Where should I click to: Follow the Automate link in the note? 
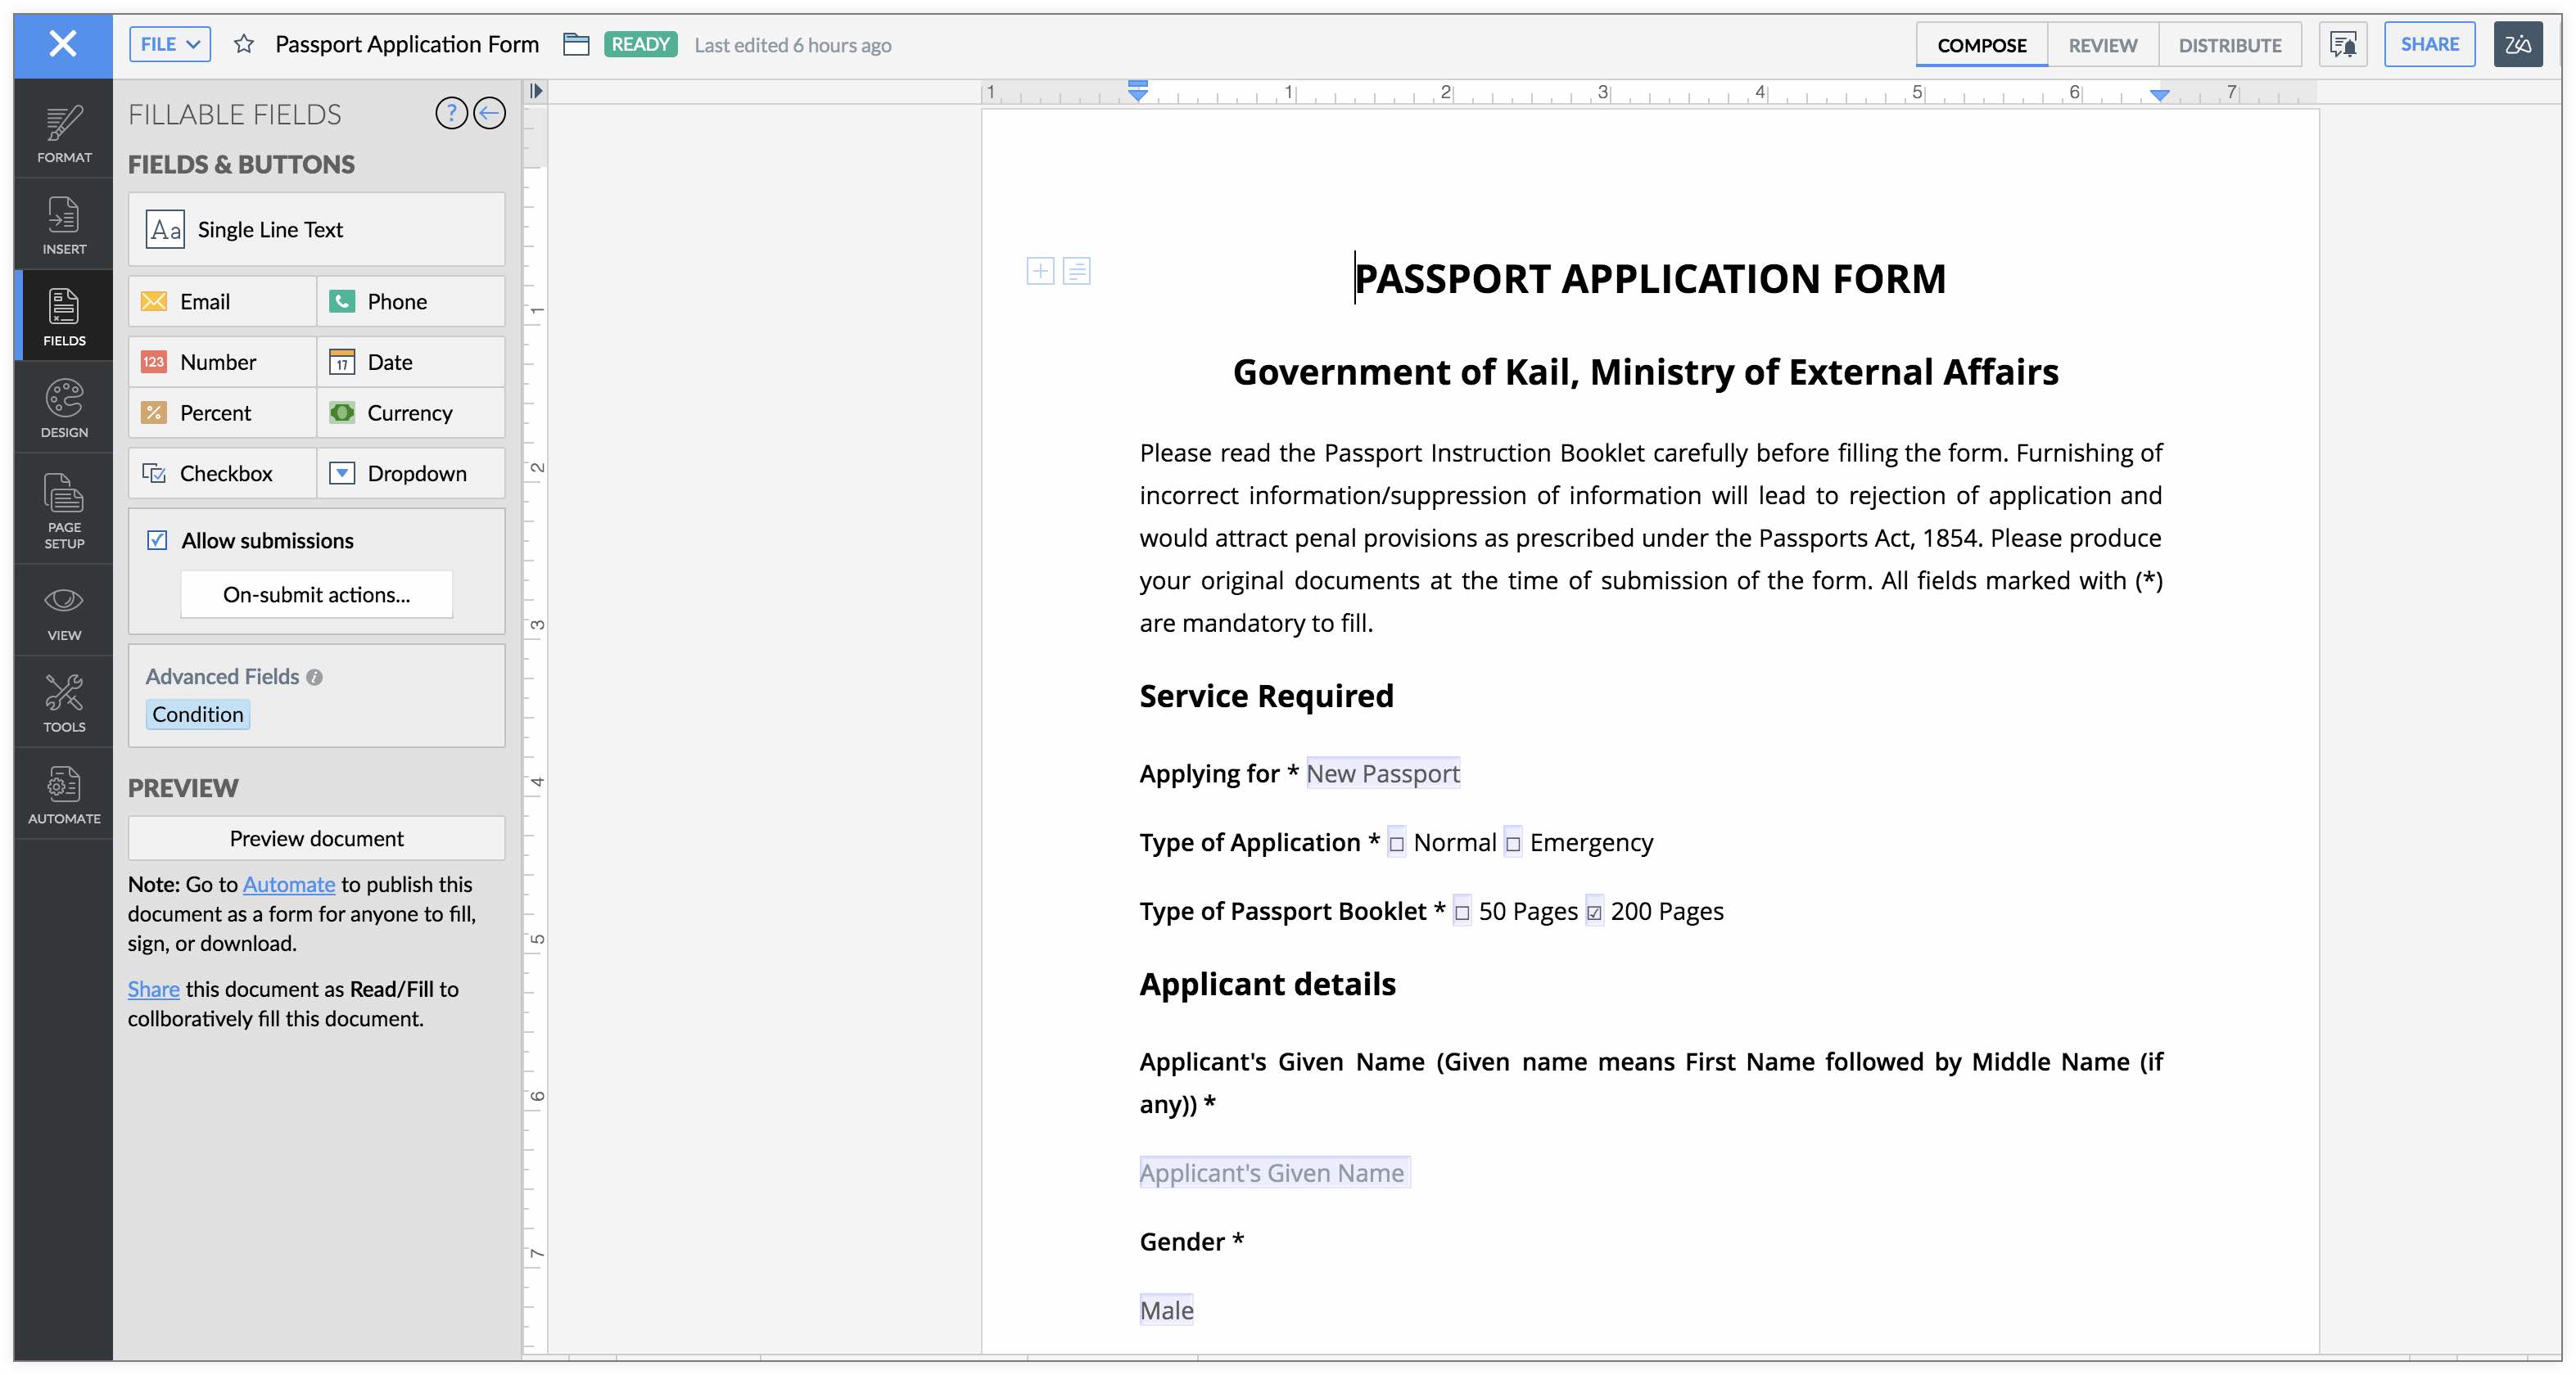[x=288, y=885]
